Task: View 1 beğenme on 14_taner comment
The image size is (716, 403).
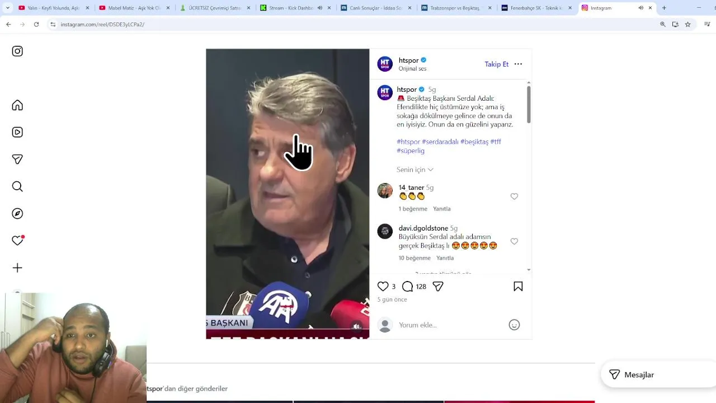Action: click(x=413, y=209)
